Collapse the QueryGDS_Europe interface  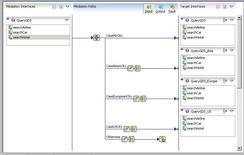point(182,80)
